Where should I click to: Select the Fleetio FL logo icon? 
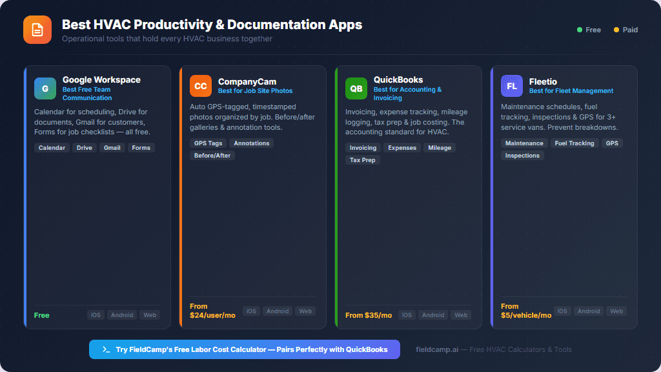(x=512, y=85)
